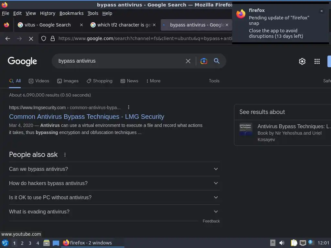Viewport: 331px width, 248px height.
Task: Switch to News results
Action: (x=129, y=81)
